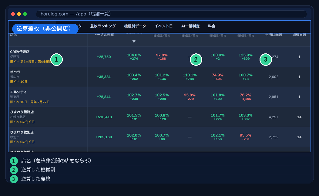
Task: Click the 100.7% +66 cell
Action: tap(162, 137)
